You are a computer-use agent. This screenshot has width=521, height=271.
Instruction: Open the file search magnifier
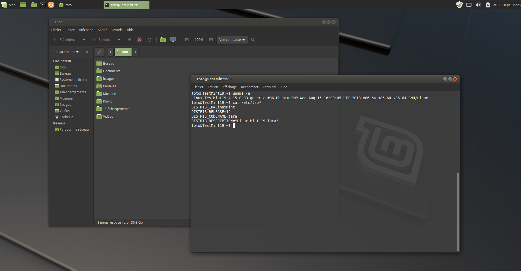point(253,40)
